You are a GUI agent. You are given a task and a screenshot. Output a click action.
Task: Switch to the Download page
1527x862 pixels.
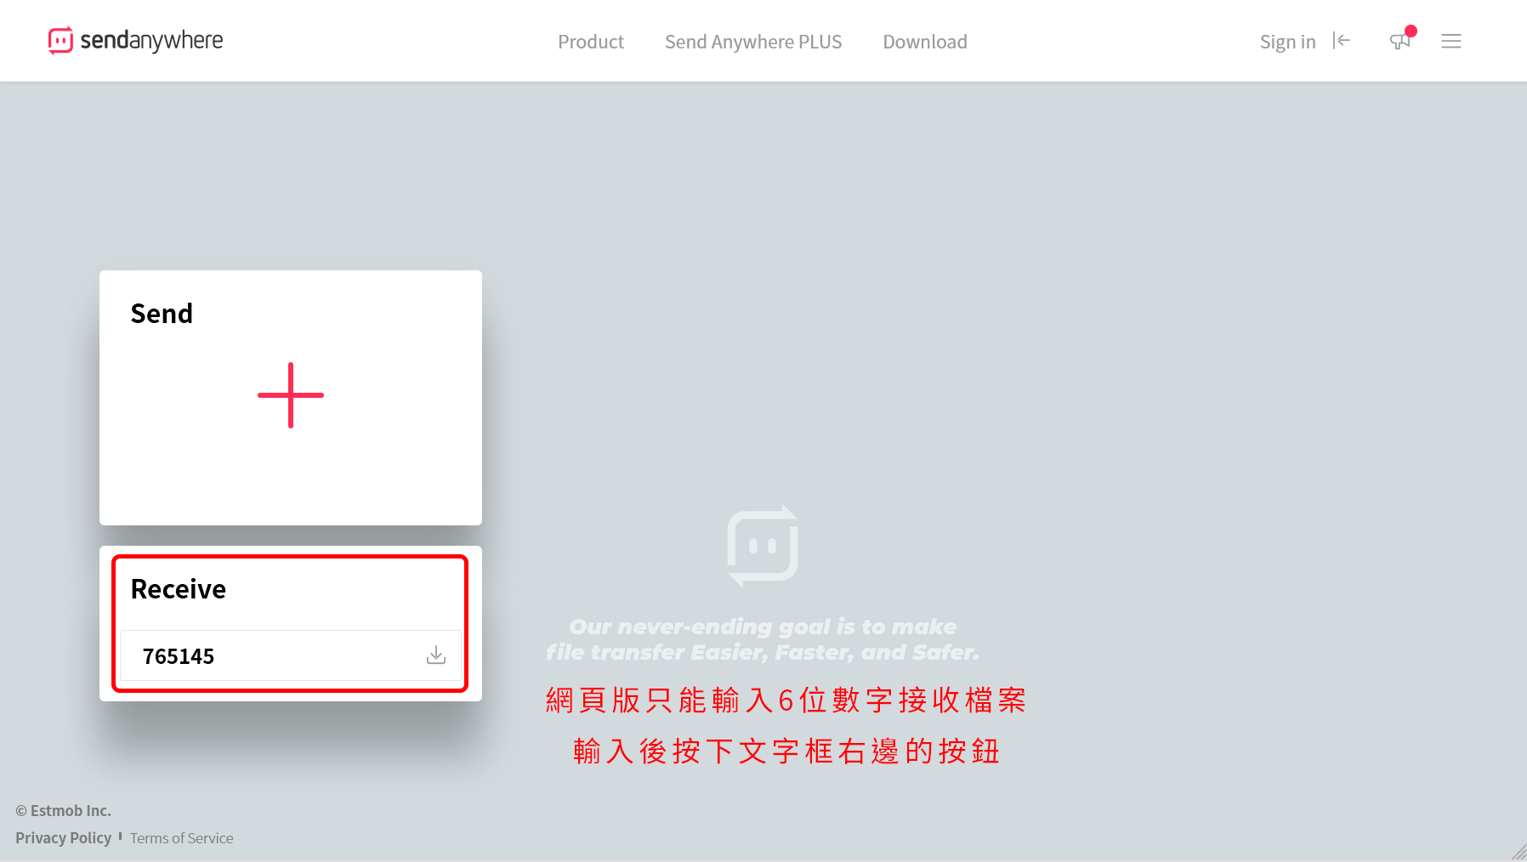925,41
